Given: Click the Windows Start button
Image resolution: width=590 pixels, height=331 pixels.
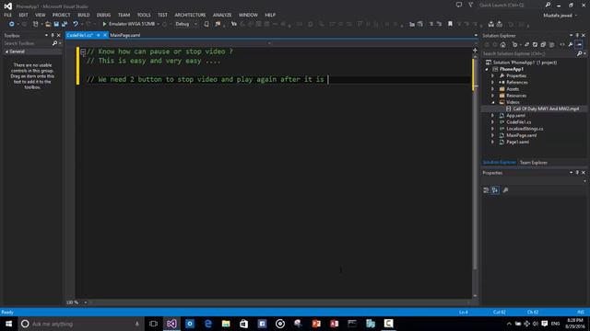Looking at the screenshot, I should pyautogui.click(x=8, y=324).
